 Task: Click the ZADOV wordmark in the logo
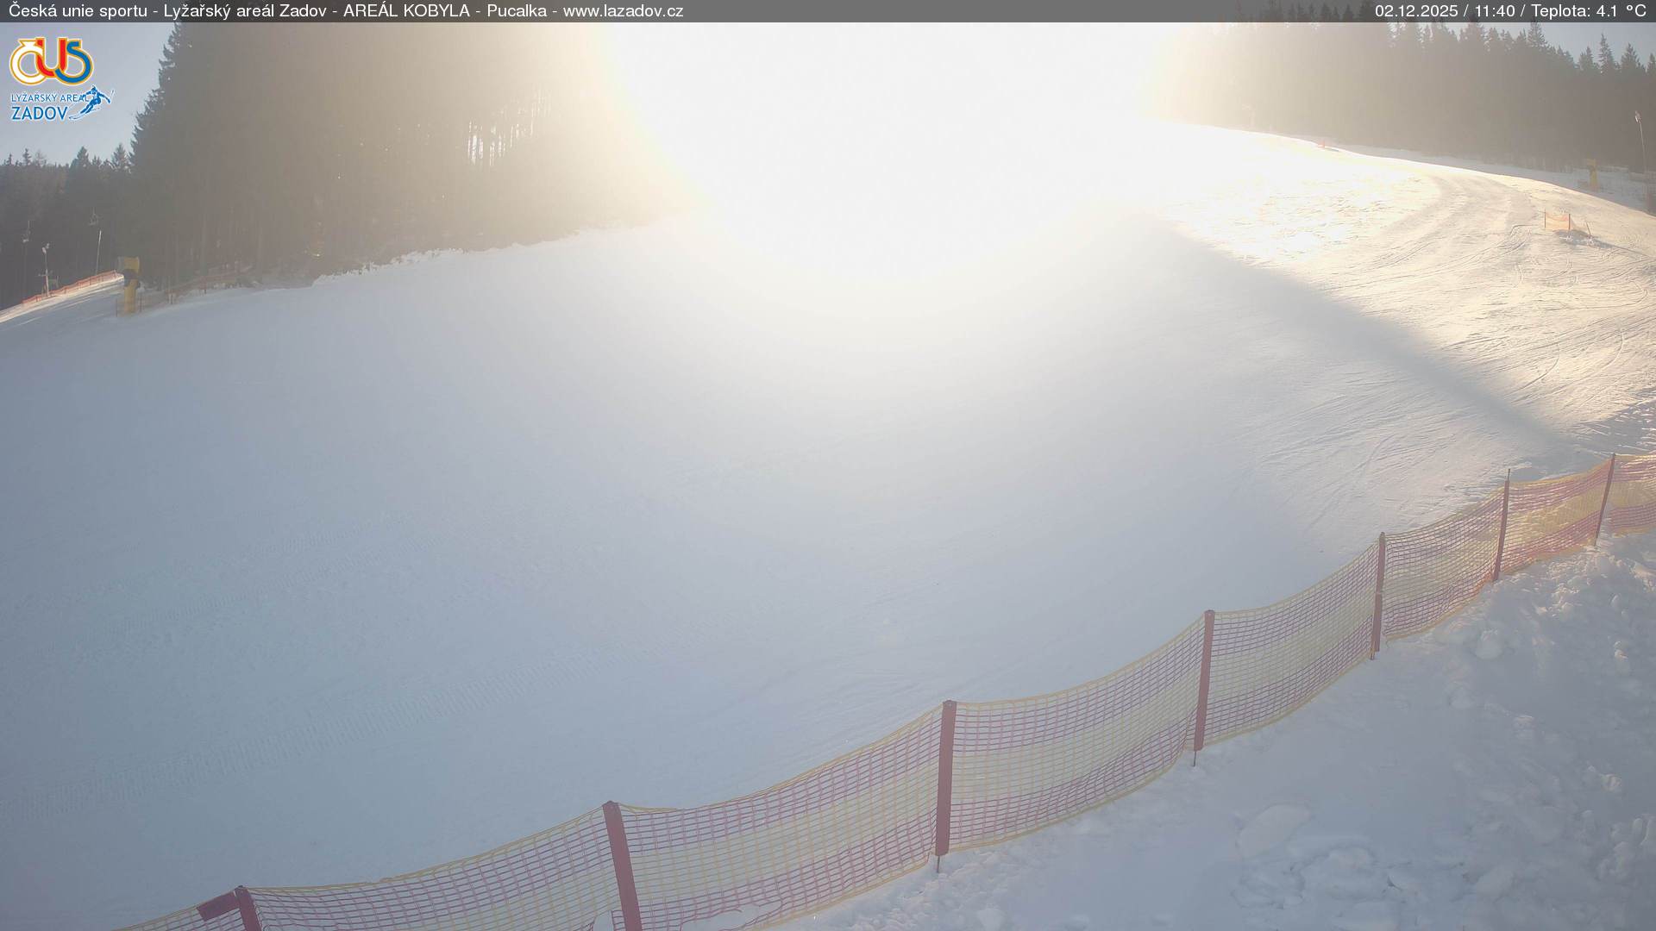click(39, 113)
